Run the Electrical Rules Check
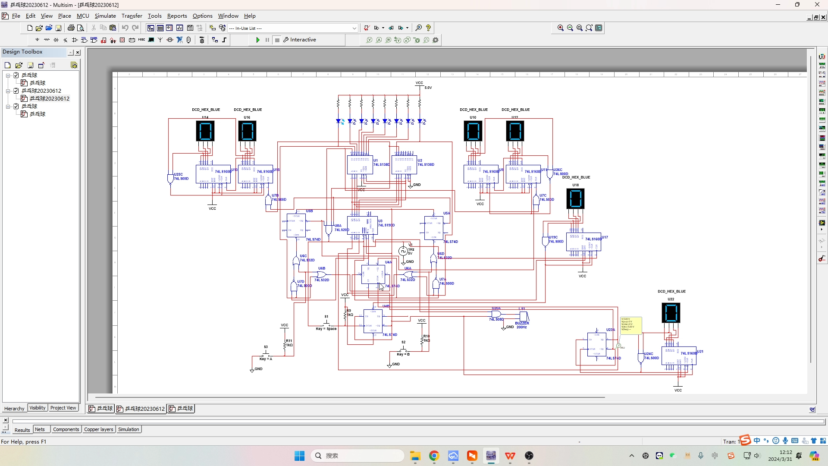828x466 pixels. [367, 28]
